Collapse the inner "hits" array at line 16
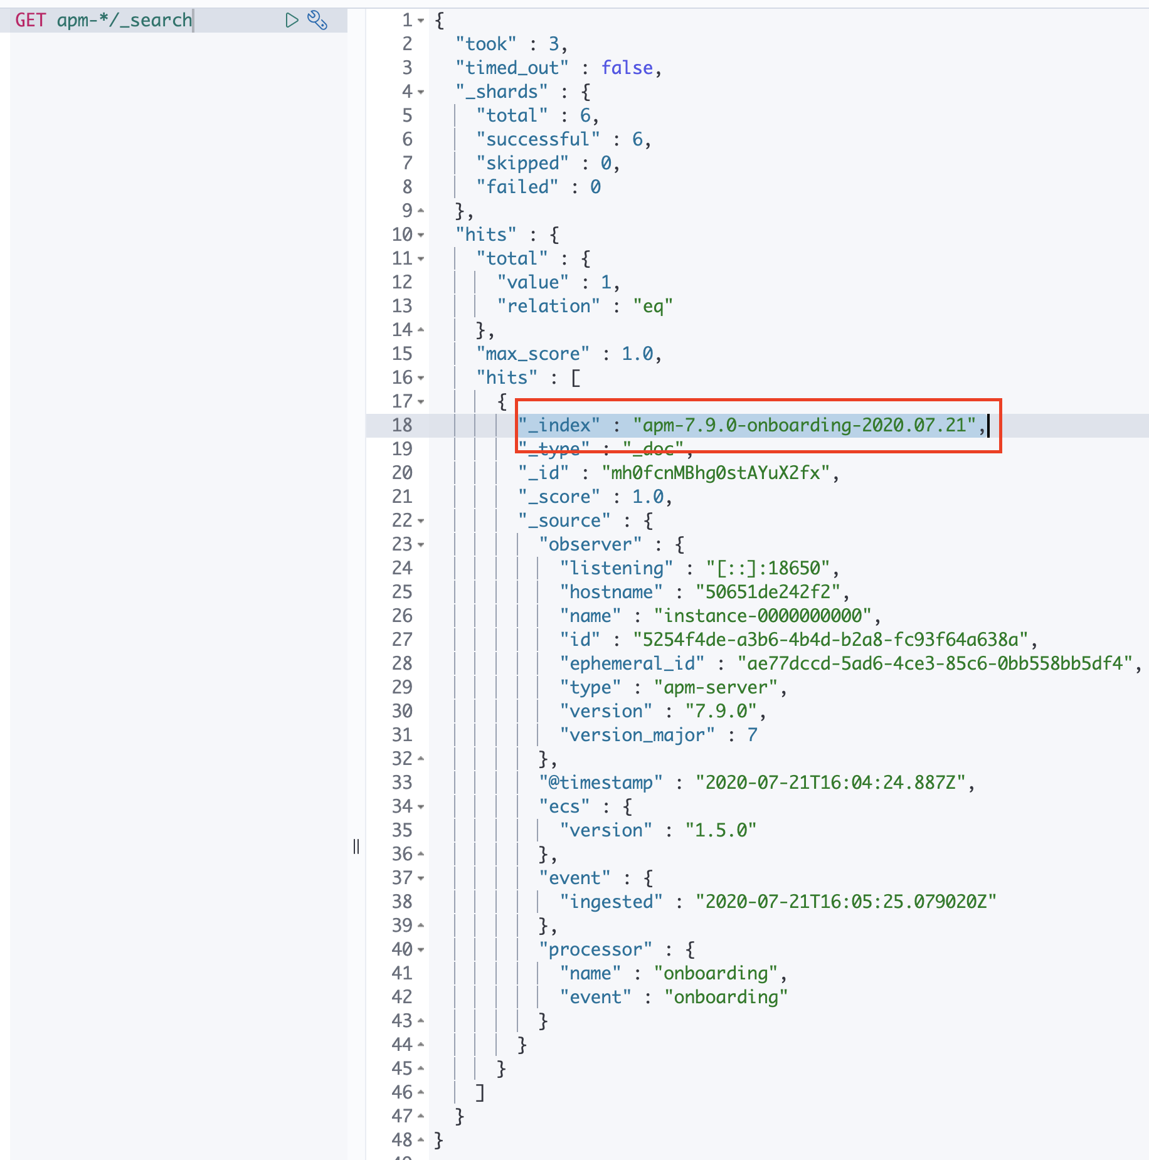The height and width of the screenshot is (1160, 1149). click(421, 378)
